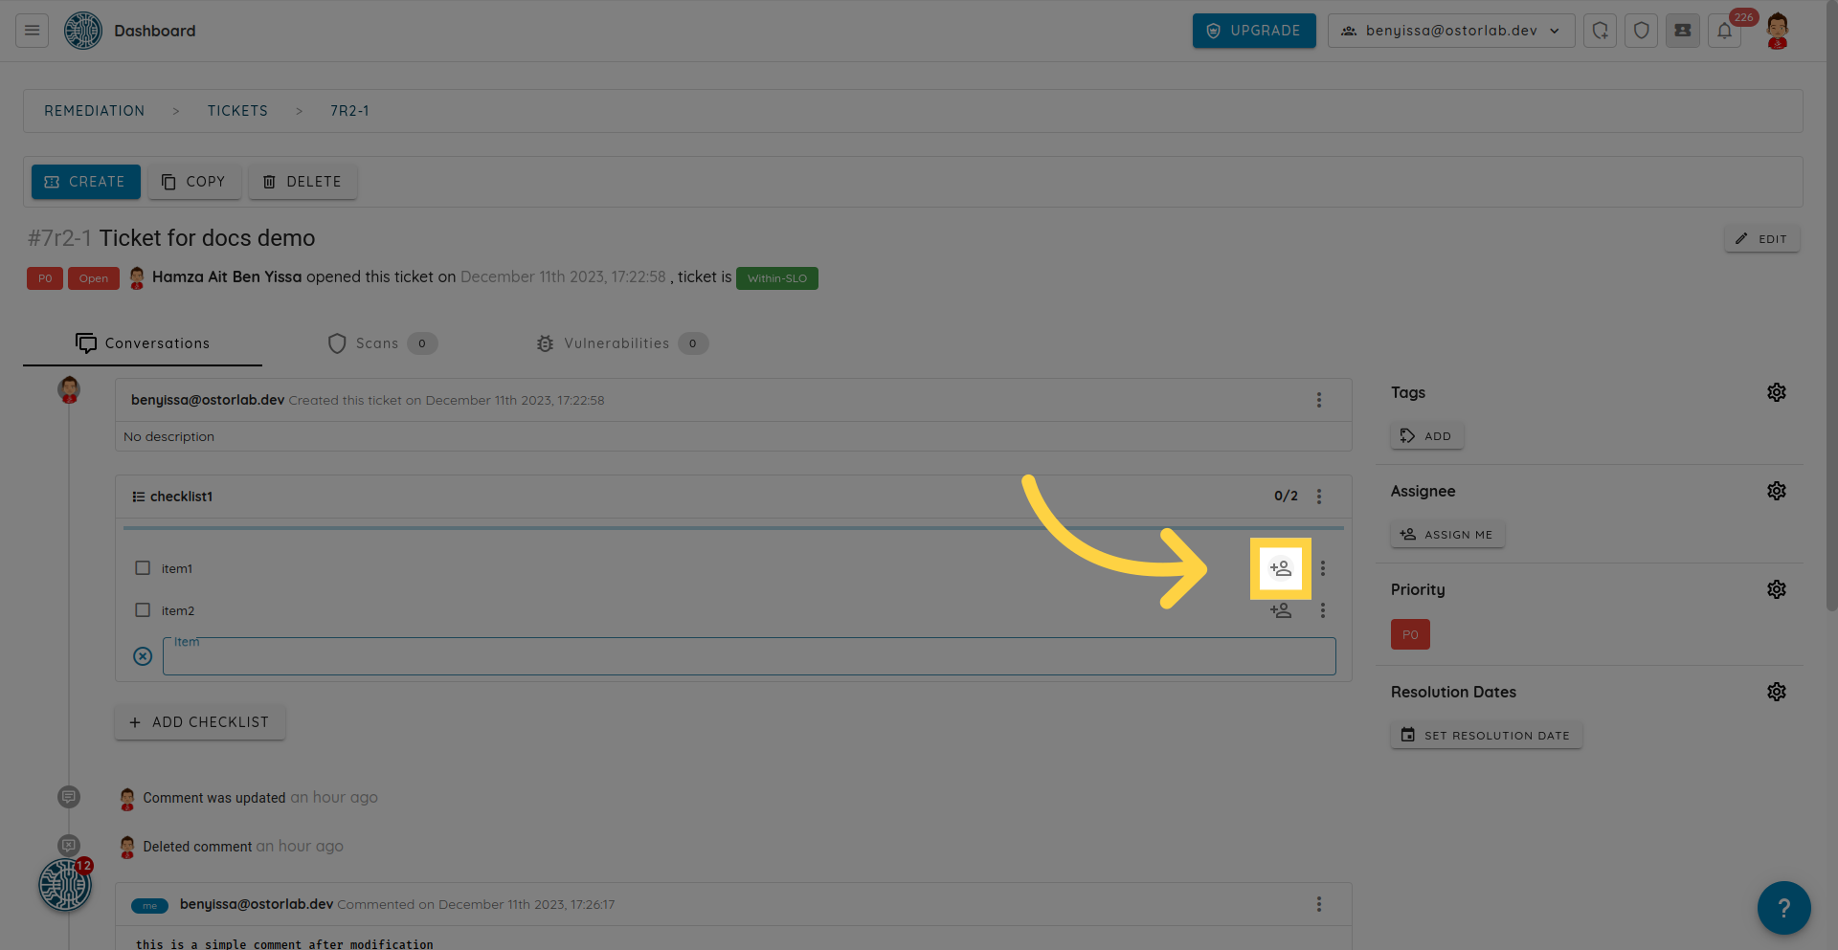Click the assign-user icon for item1

point(1280,568)
